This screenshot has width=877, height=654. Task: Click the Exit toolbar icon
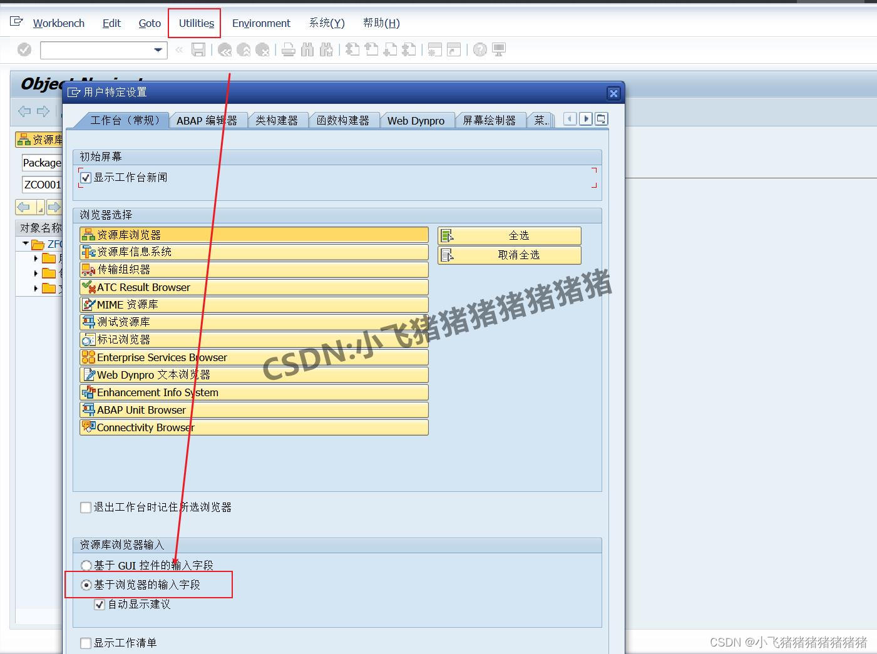(x=244, y=49)
